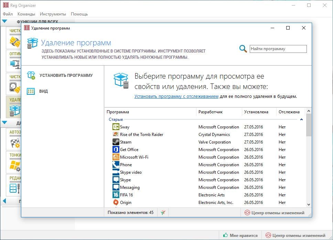Click УСТАНОВИТЬ ПРОГРАММУ

66,76
